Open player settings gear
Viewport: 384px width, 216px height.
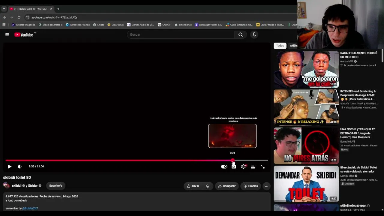click(243, 166)
